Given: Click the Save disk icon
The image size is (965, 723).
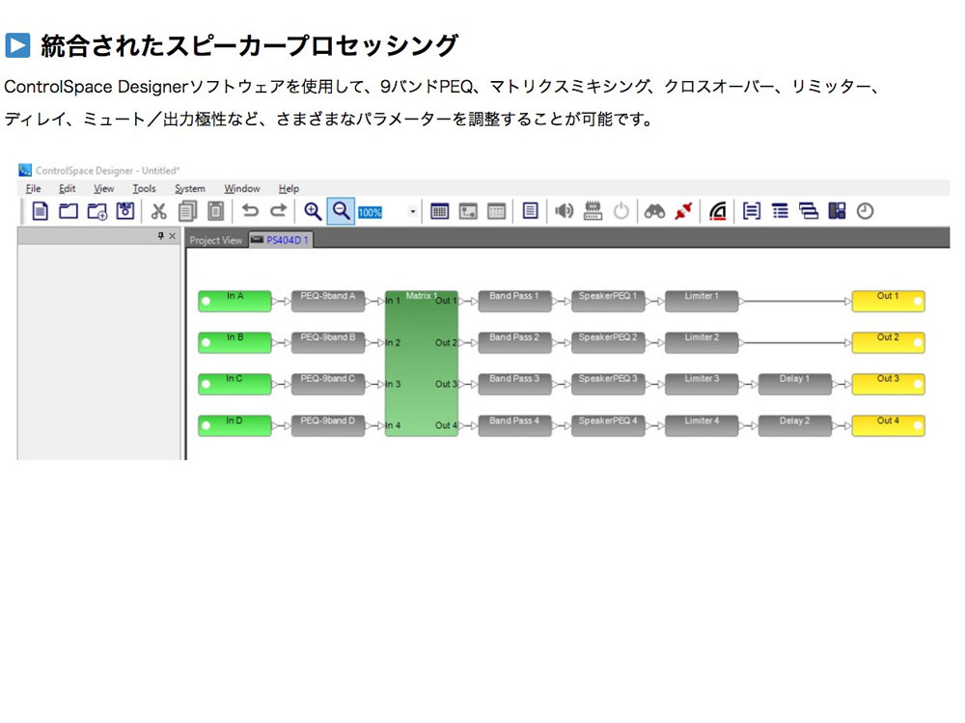Looking at the screenshot, I should tap(125, 211).
